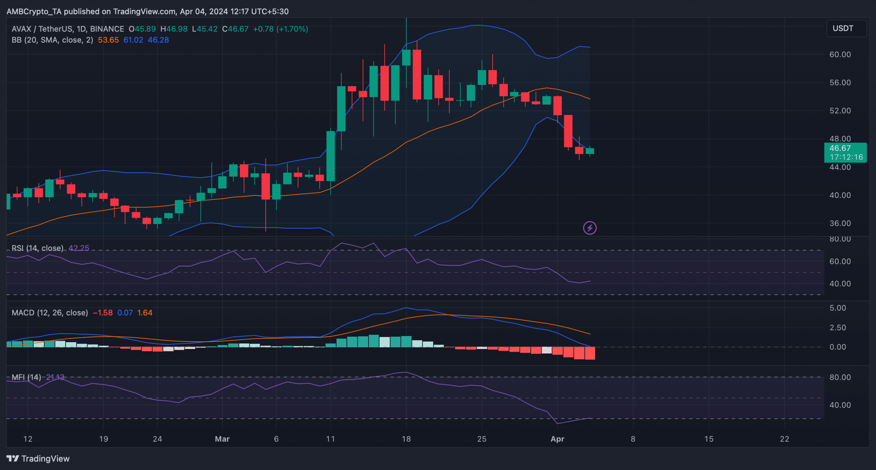This screenshot has width=876, height=470.
Task: Click the 22 date label on time axis
Action: (x=784, y=439)
